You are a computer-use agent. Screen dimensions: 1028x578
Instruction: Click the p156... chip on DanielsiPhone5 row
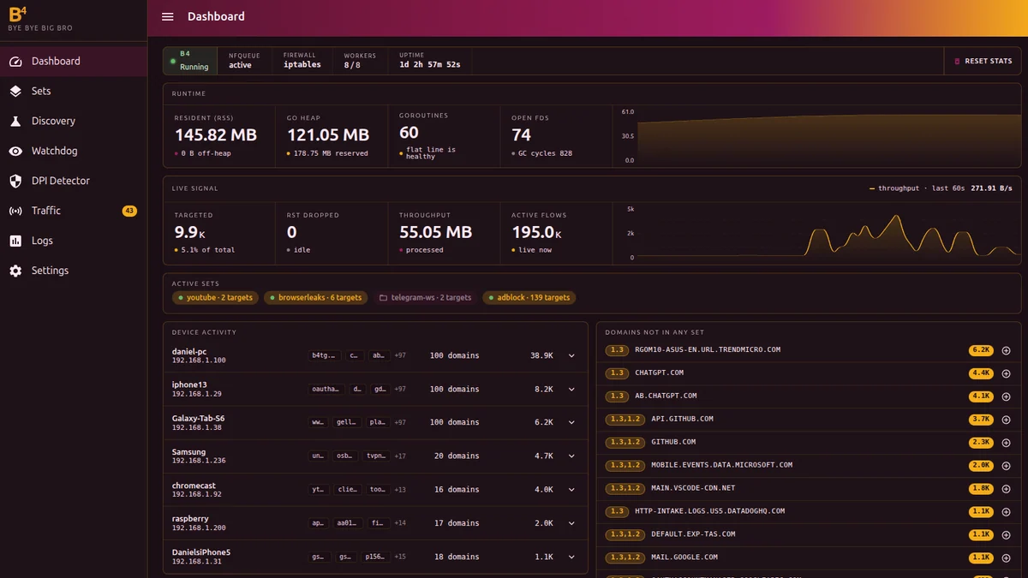[x=375, y=557]
